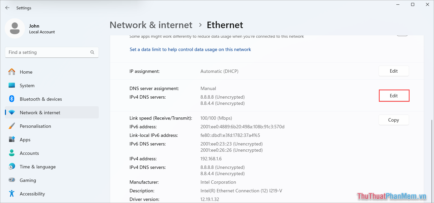This screenshot has width=434, height=203.
Task: Open Accounts settings from the sidebar
Action: point(29,153)
